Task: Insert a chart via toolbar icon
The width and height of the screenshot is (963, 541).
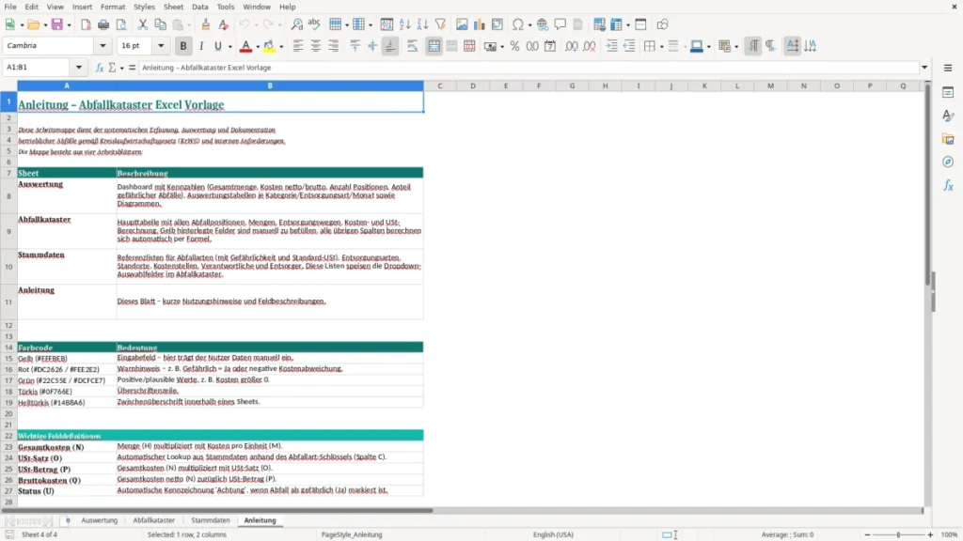Action: (479, 24)
